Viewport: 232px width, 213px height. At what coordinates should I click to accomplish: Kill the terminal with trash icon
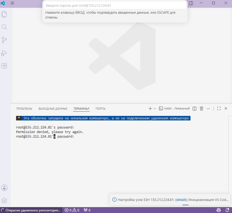[201, 109]
